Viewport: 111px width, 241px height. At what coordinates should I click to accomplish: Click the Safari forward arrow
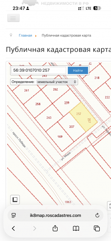35,229
